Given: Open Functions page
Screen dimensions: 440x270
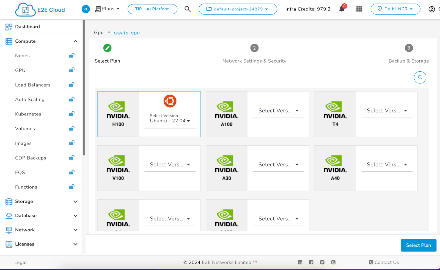Looking at the screenshot, I should tap(26, 187).
